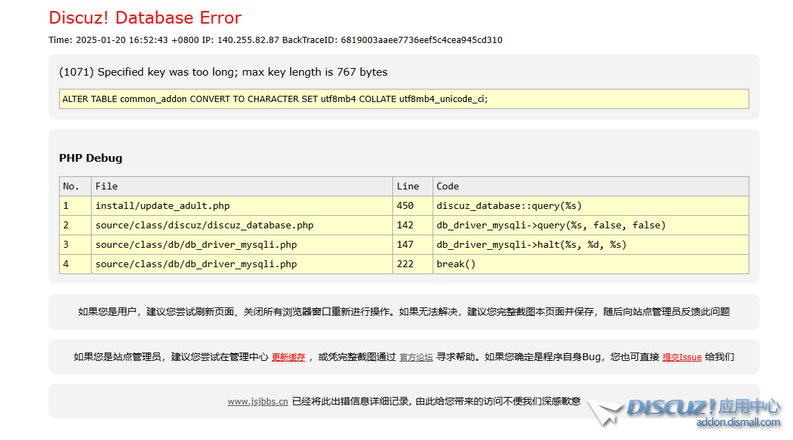Viewport: 793px width, 440px height.
Task: Open the www.jsjbbs.cn site link
Action: point(258,401)
